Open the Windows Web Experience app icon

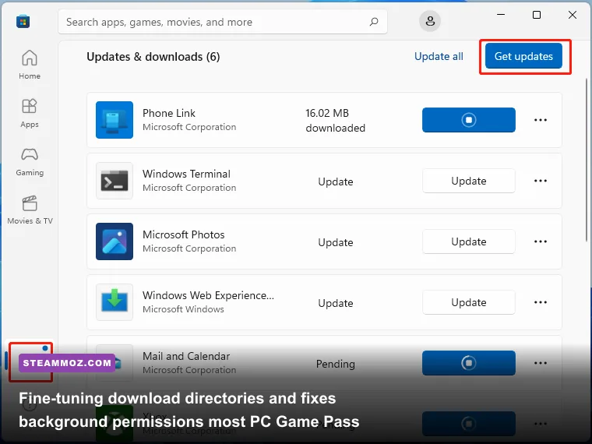pyautogui.click(x=115, y=302)
